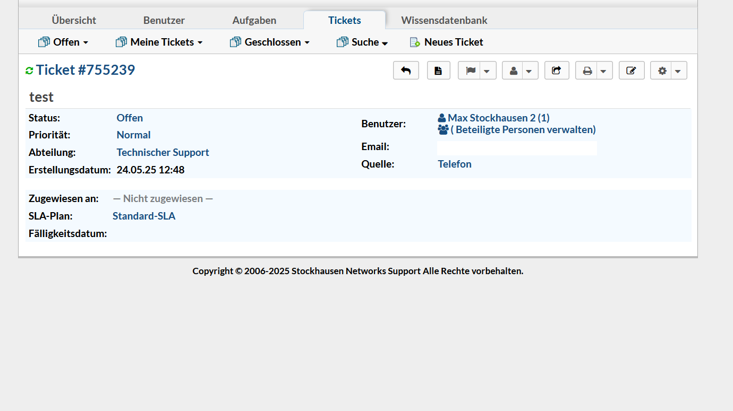Image resolution: width=733 pixels, height=411 pixels.
Task: Click the gear icon for more options
Action: tap(662, 71)
